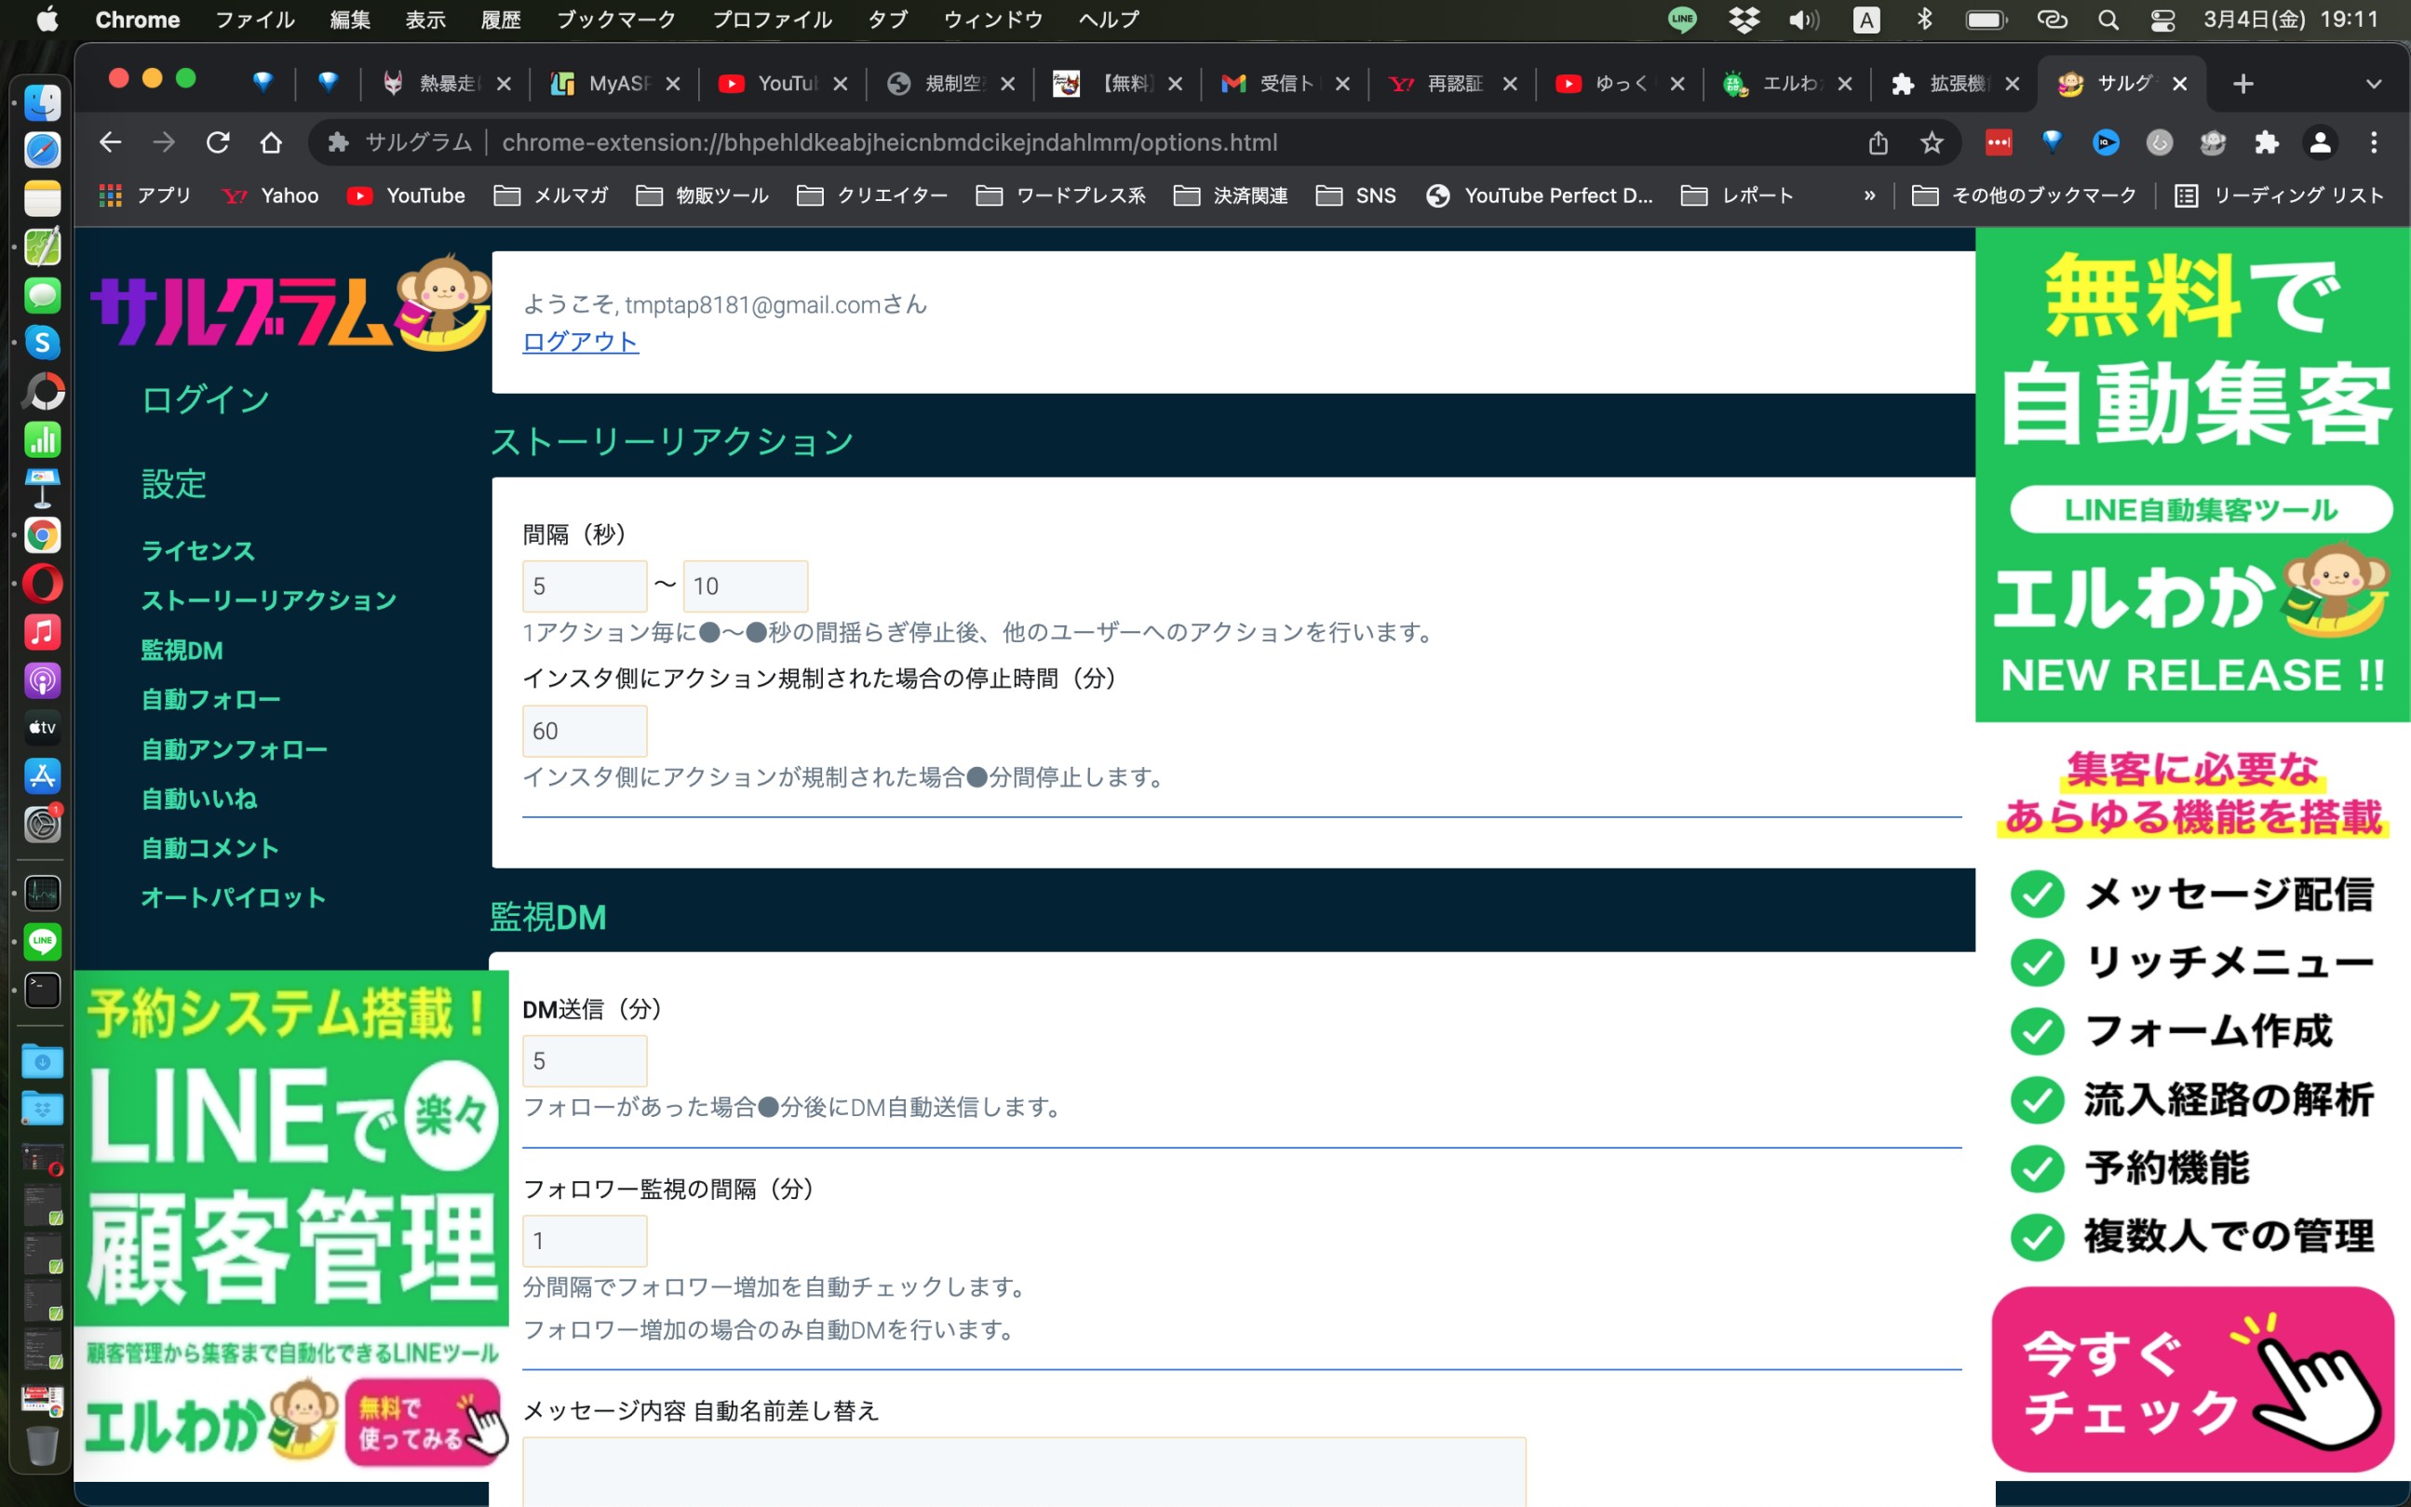Click the red extension icon in toolbar
Screen dimensions: 2411x1507
[x=1999, y=142]
